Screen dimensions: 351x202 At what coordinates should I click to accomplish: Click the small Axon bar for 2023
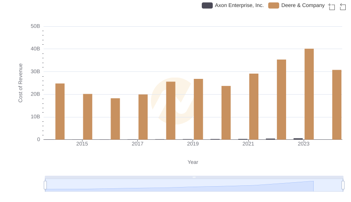(x=298, y=139)
